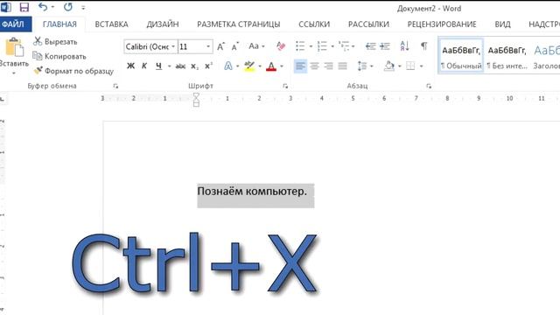
Task: Open the ВИД tab
Action: pos(502,24)
